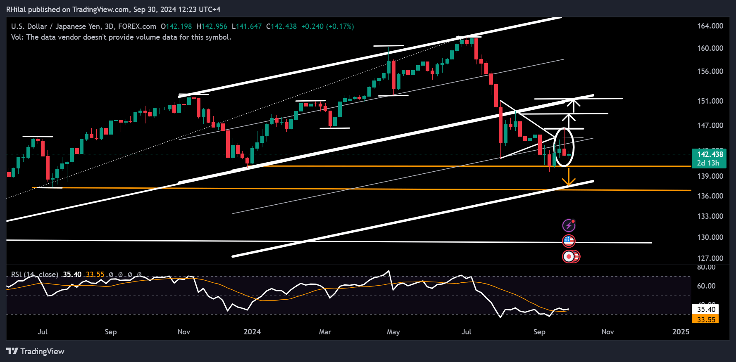Click the 164.000 price axis label
The height and width of the screenshot is (362, 736).
click(x=710, y=26)
